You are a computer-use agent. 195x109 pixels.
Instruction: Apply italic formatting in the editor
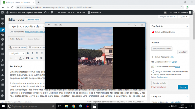32,53
